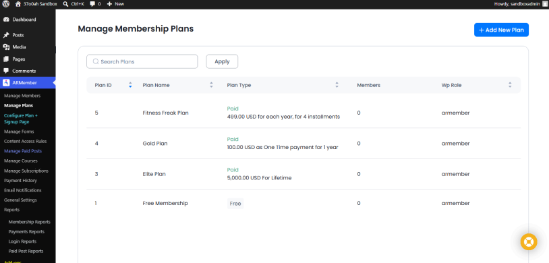The width and height of the screenshot is (549, 263).
Task: Click armember role in Gold Plan row
Action: [x=455, y=144]
